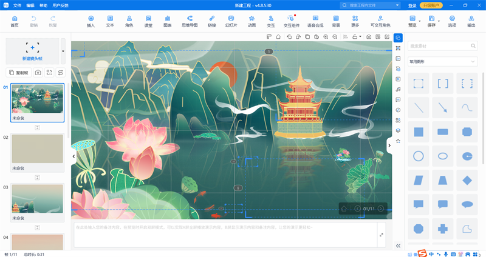
Task: Click the 输出 export icon
Action: [x=471, y=21]
